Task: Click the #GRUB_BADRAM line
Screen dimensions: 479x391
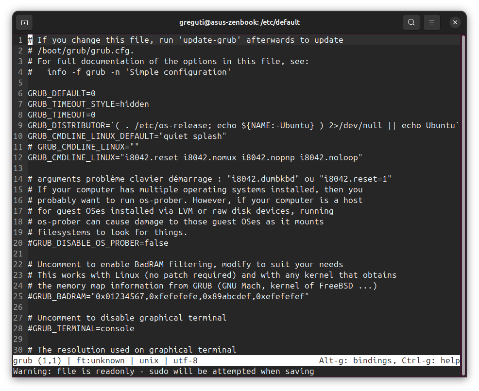Action: (x=168, y=297)
